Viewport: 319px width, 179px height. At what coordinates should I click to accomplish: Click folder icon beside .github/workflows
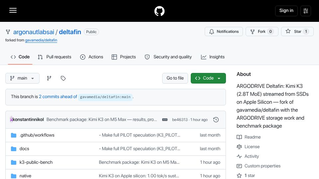click(x=13, y=135)
